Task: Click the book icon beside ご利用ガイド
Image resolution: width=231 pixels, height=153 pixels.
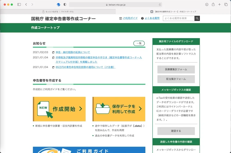Action: coord(120,18)
